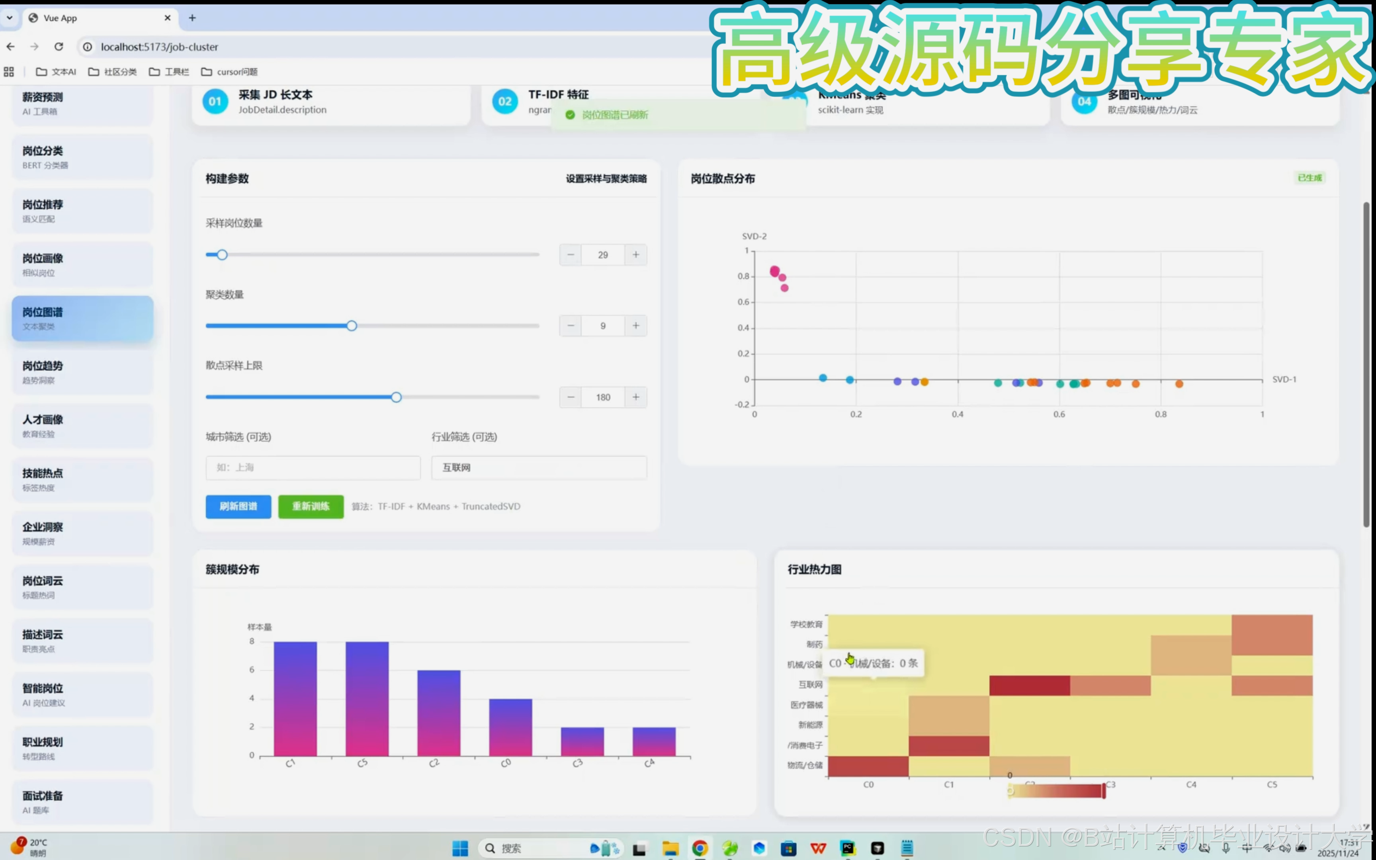
Task: Click the browser back arrow
Action: (11, 47)
